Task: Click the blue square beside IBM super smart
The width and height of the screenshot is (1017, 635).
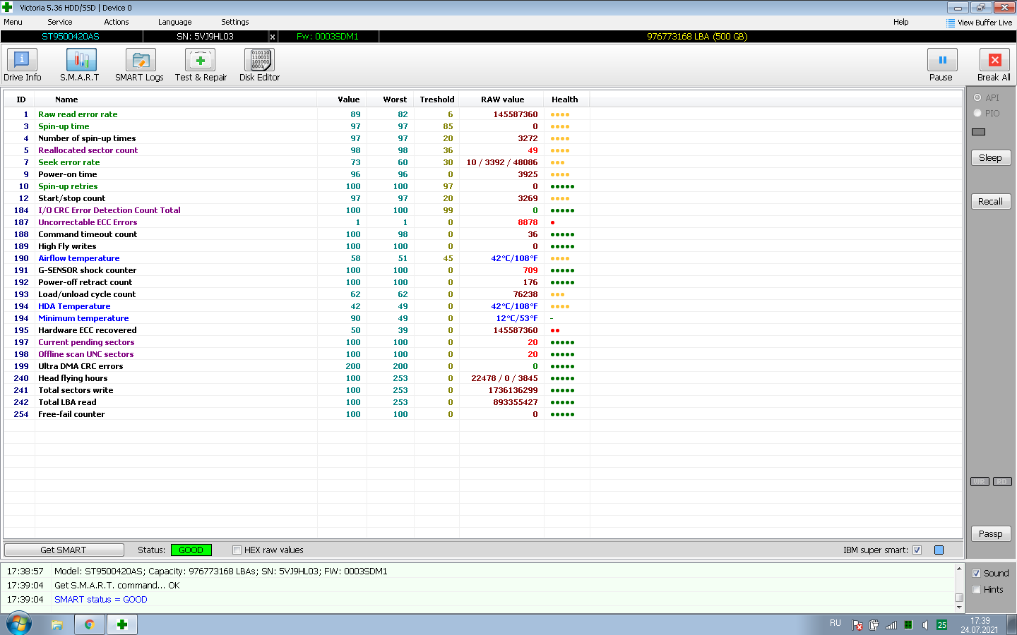Action: [939, 550]
